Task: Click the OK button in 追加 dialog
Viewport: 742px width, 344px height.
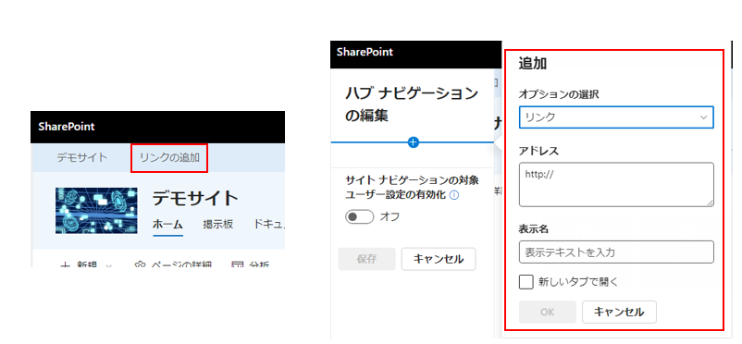Action: click(x=548, y=312)
